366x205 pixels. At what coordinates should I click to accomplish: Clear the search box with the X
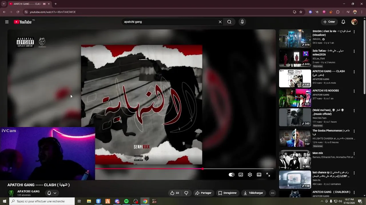[x=220, y=22]
